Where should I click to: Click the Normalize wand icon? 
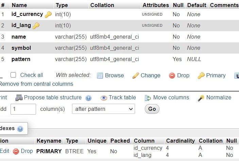pyautogui.click(x=201, y=98)
